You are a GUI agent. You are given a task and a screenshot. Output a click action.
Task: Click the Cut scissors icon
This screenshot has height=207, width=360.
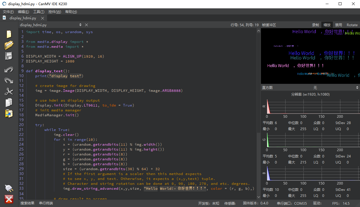coord(9,92)
